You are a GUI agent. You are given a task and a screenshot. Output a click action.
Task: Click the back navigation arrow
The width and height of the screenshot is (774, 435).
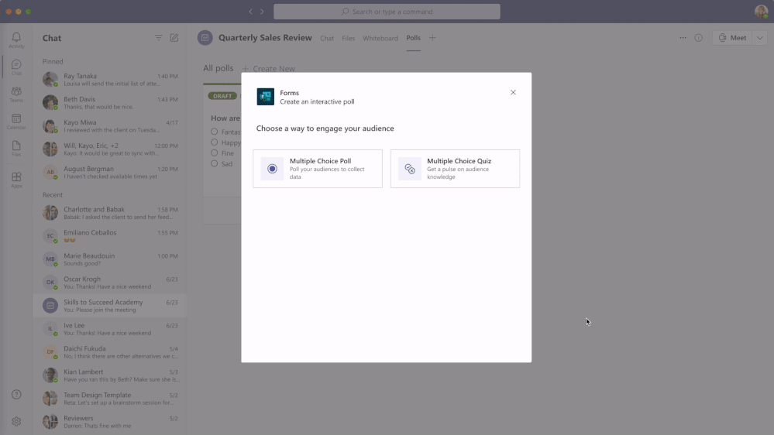coord(250,12)
